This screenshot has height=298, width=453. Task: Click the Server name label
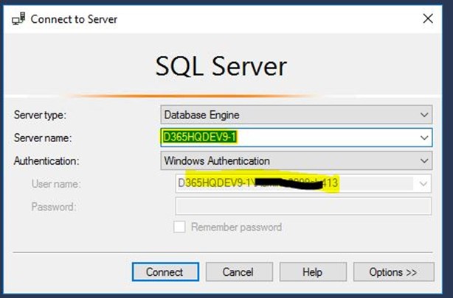click(43, 138)
